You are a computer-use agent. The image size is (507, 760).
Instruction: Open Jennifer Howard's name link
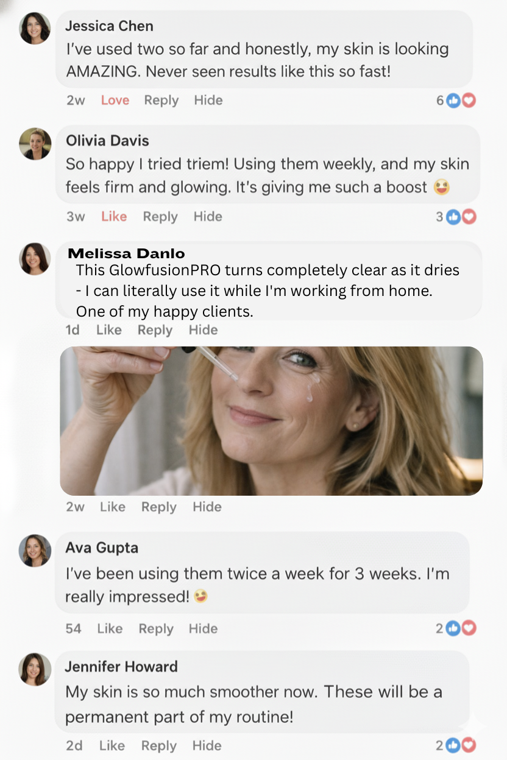[x=121, y=666]
